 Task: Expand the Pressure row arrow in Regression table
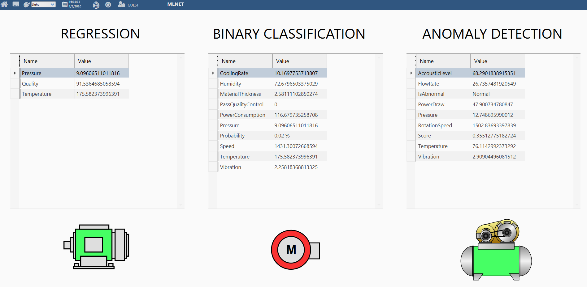[x=15, y=73]
